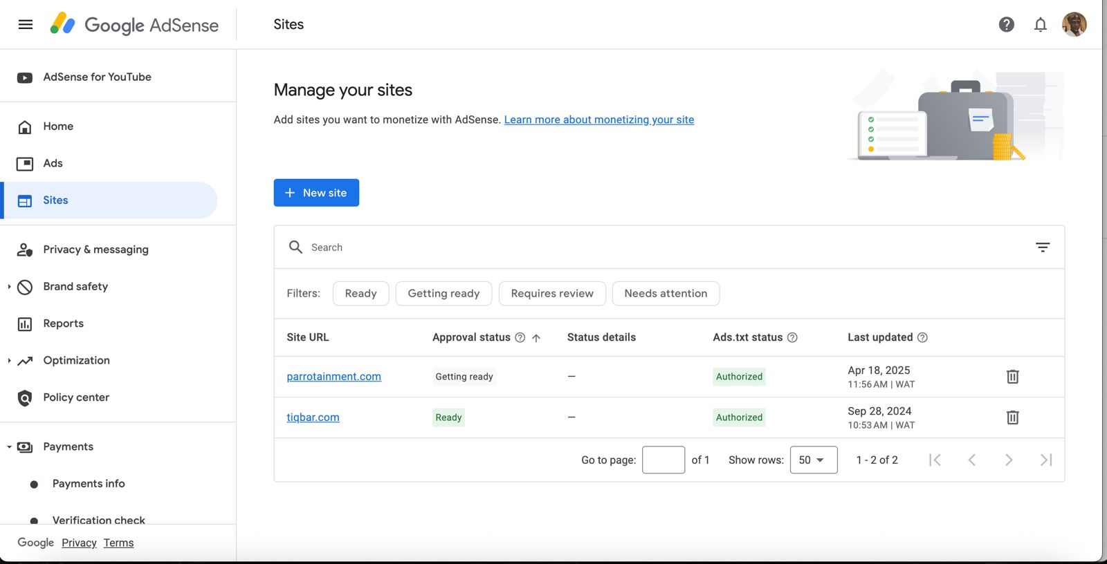1107x564 pixels.
Task: Open the notifications bell
Action: point(1040,25)
